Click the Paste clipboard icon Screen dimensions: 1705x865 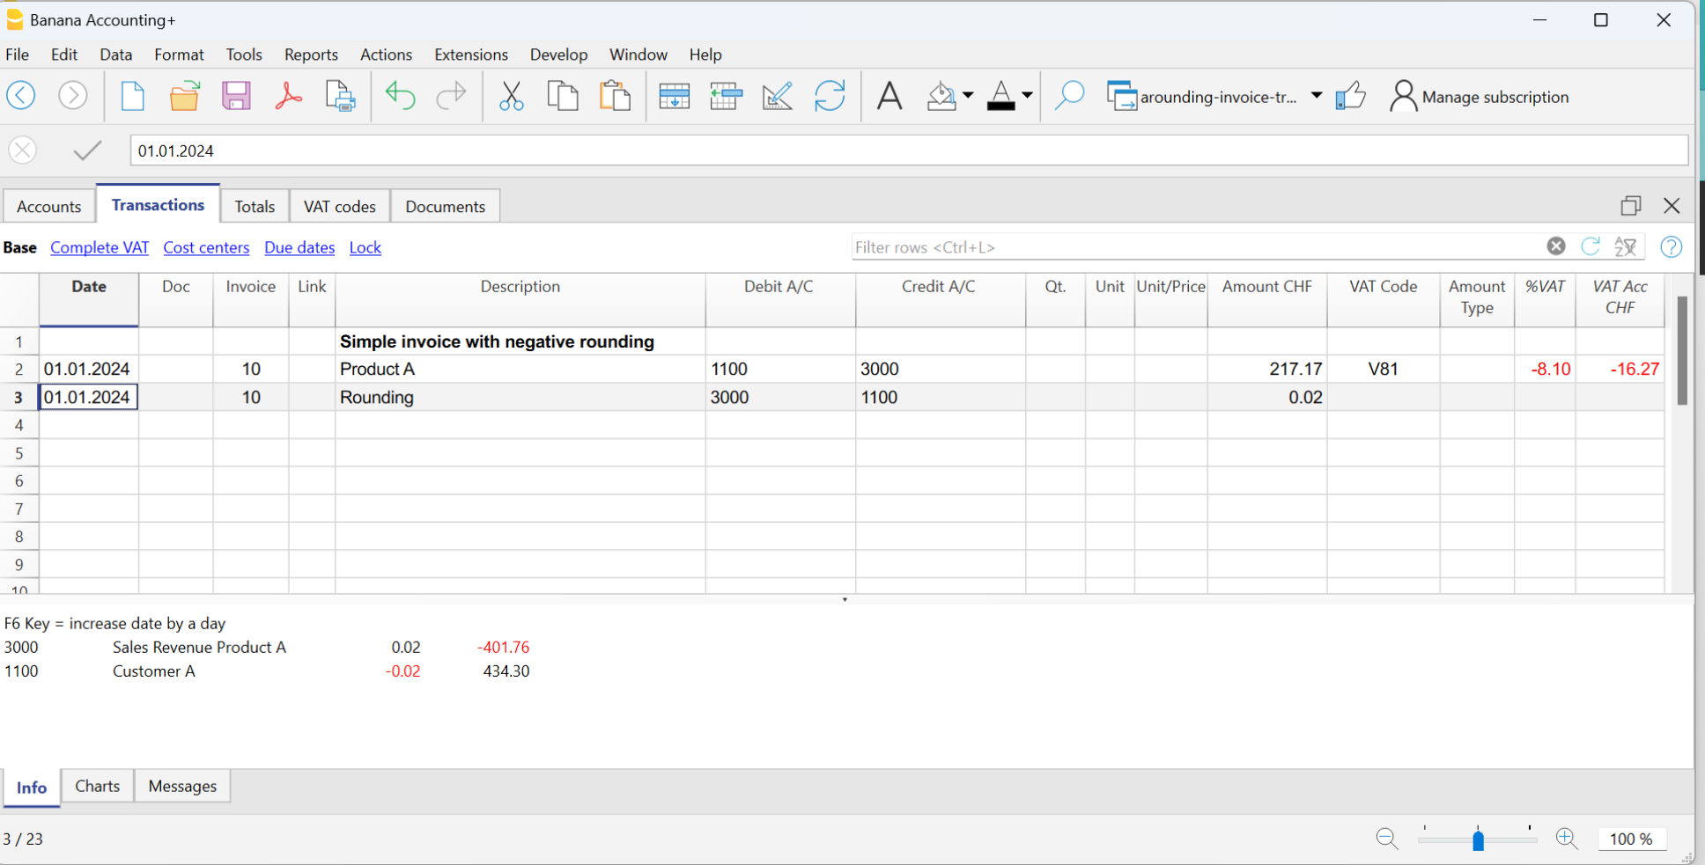(x=615, y=96)
